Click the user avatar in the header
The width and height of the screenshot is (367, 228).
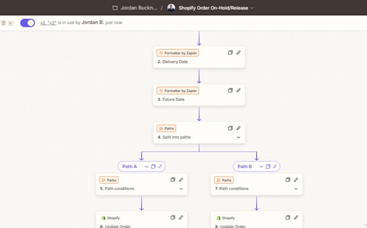[x=171, y=8]
